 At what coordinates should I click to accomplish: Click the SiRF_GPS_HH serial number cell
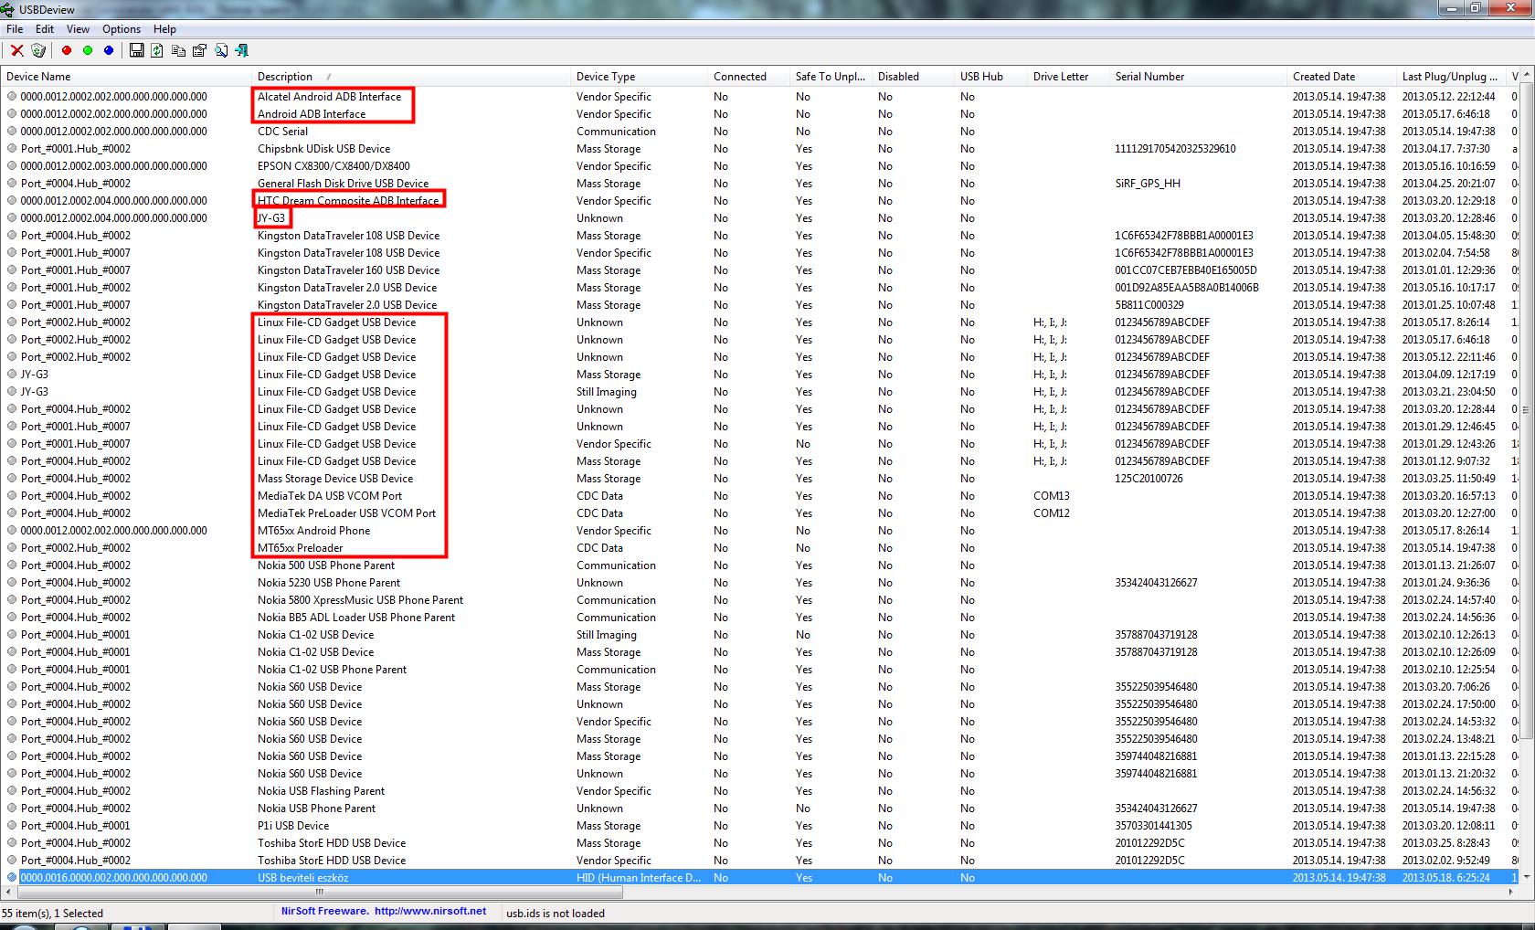(1148, 184)
